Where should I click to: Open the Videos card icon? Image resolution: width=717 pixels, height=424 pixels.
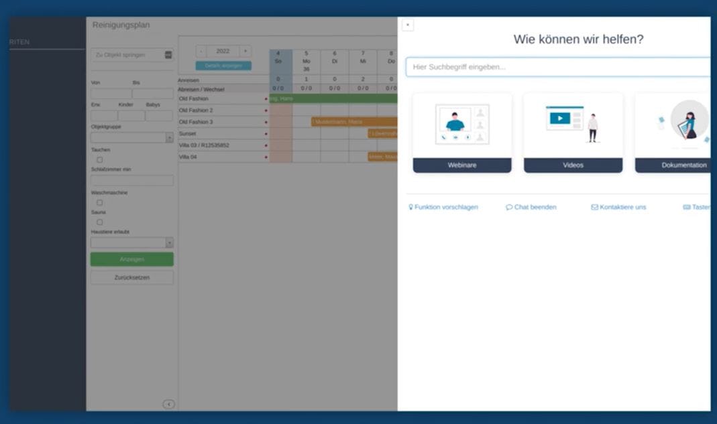click(573, 123)
